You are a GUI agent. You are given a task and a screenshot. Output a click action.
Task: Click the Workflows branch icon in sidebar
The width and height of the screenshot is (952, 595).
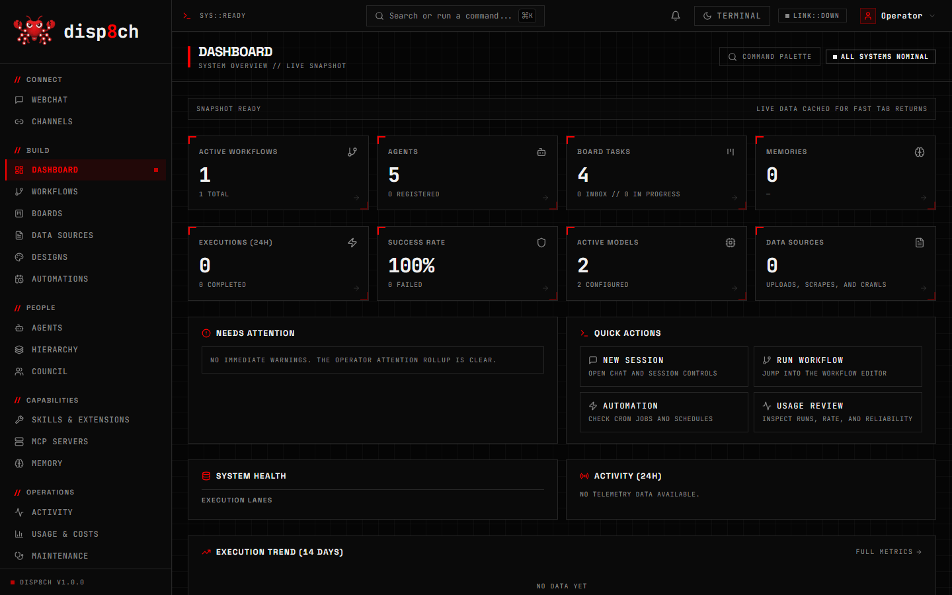pyautogui.click(x=19, y=192)
